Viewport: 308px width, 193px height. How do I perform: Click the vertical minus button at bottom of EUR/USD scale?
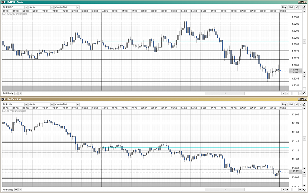[x=304, y=89]
